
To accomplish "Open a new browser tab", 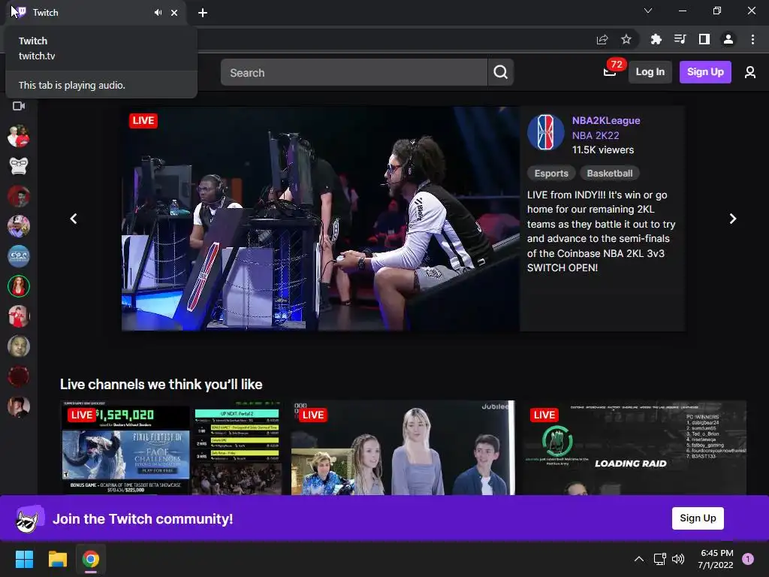I will coord(203,13).
